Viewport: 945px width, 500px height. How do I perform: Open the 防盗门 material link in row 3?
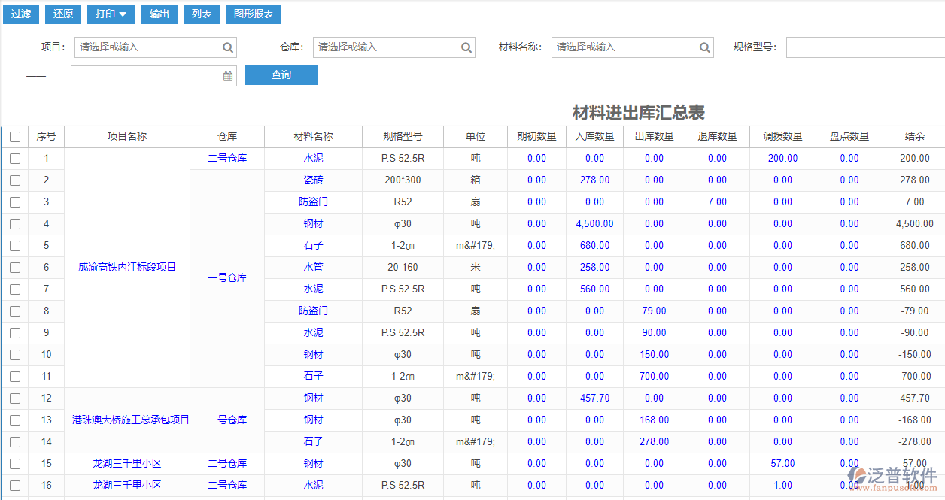(x=313, y=202)
